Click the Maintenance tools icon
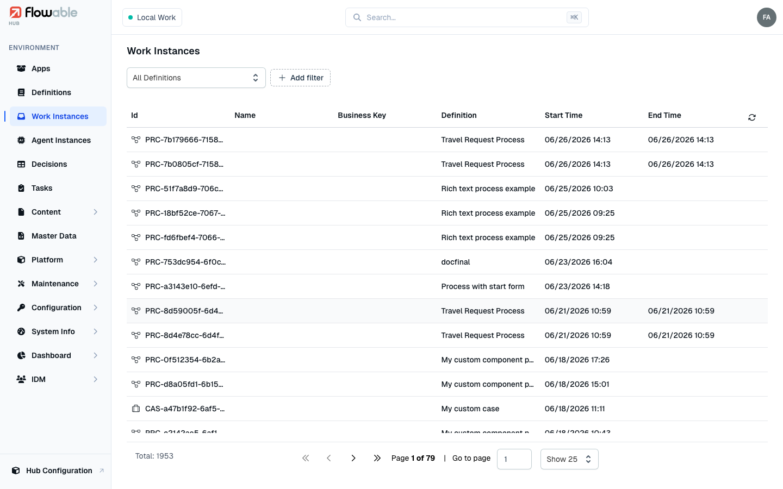The height and width of the screenshot is (489, 783). point(21,284)
